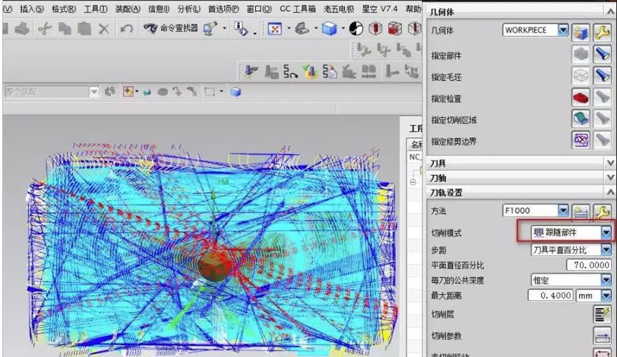Expand the 刀轴 section

click(x=609, y=177)
